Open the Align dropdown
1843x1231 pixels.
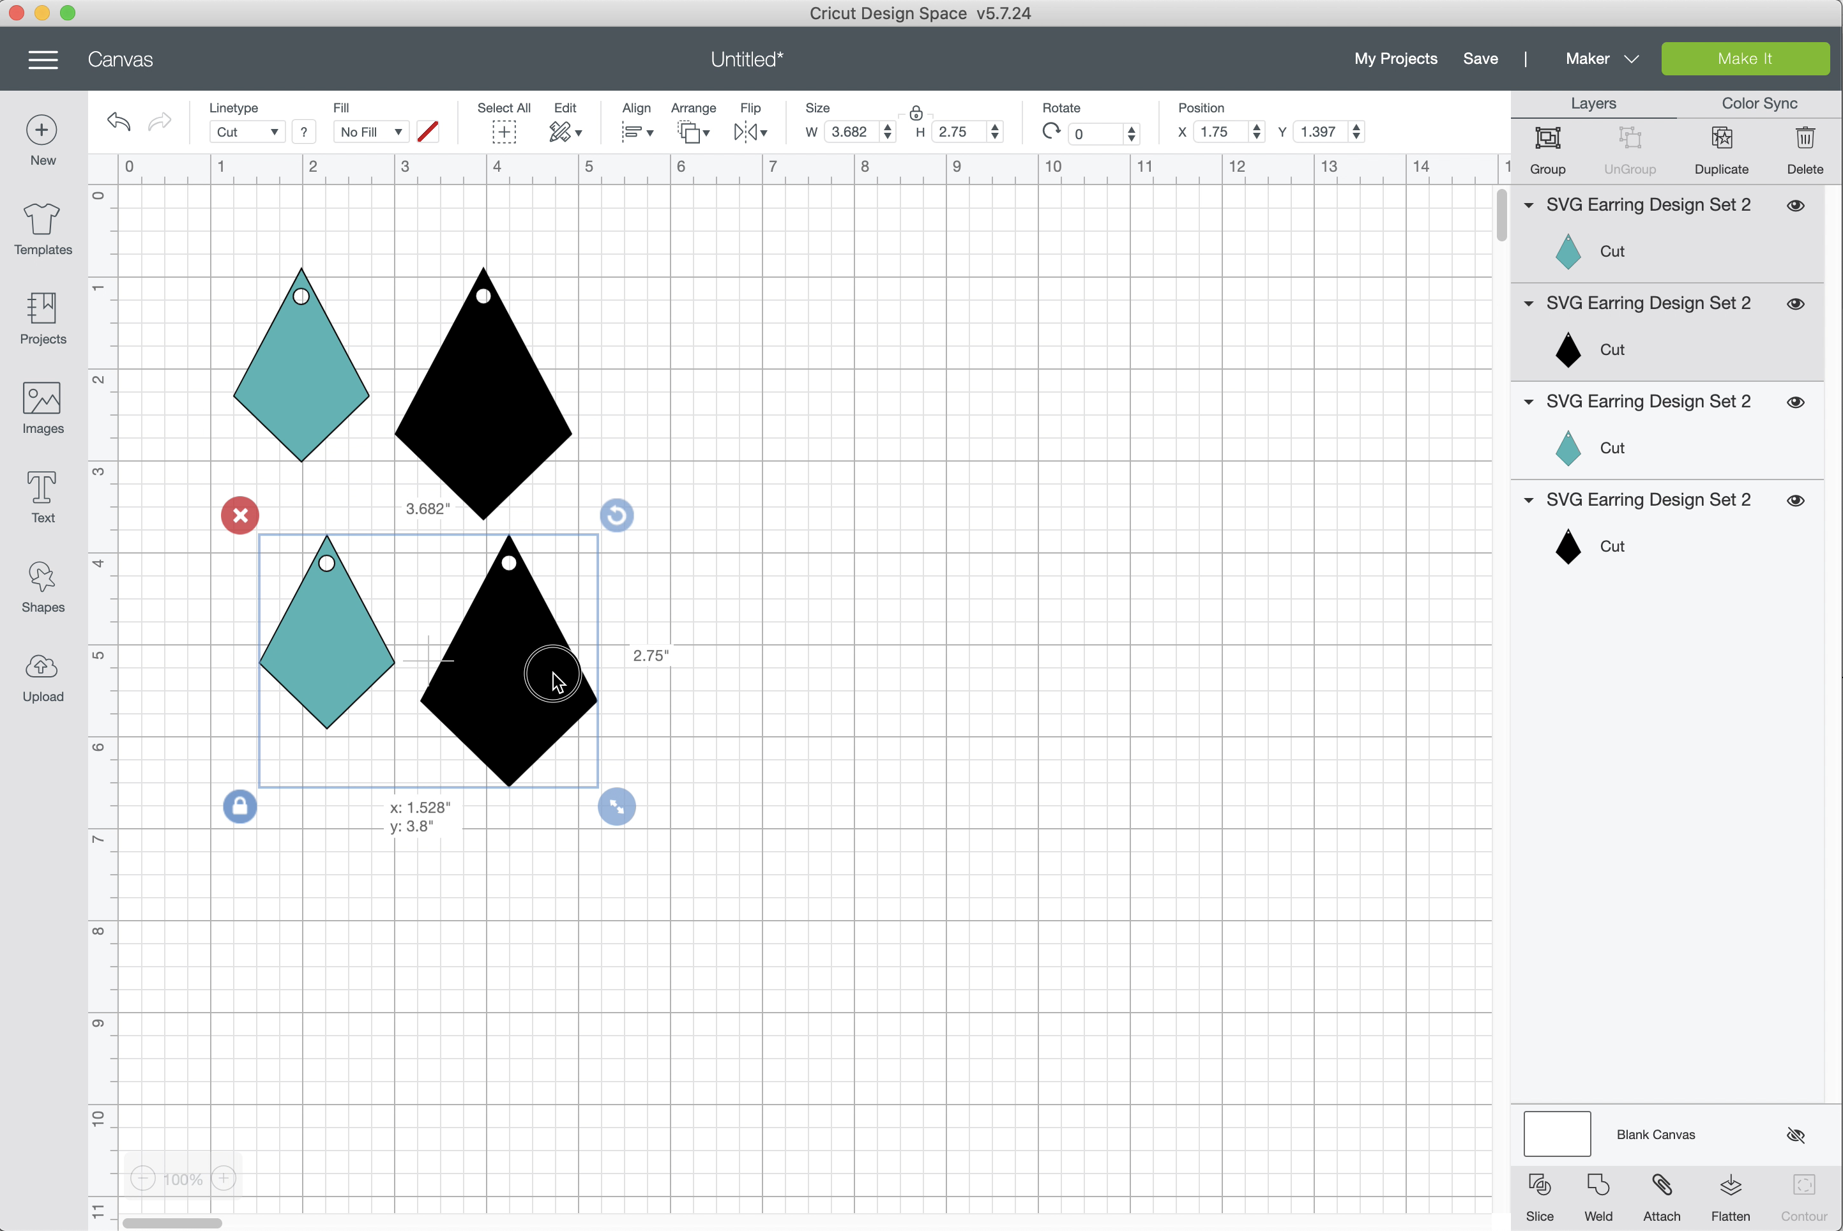point(637,132)
